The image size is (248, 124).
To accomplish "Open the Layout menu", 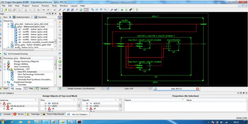I will coord(74,6).
